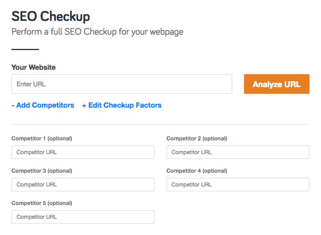Click the SEO Checkup heading
This screenshot has width=321, height=235.
51,17
